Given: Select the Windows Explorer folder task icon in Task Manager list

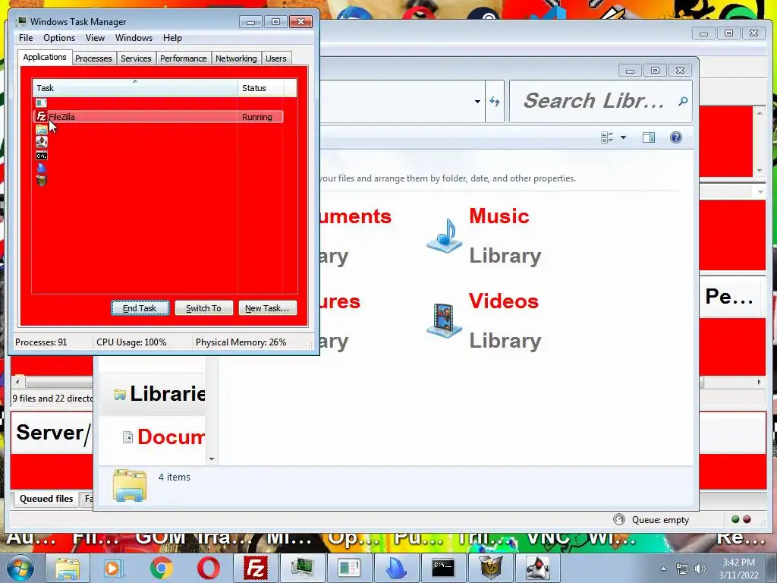Looking at the screenshot, I should coord(42,129).
